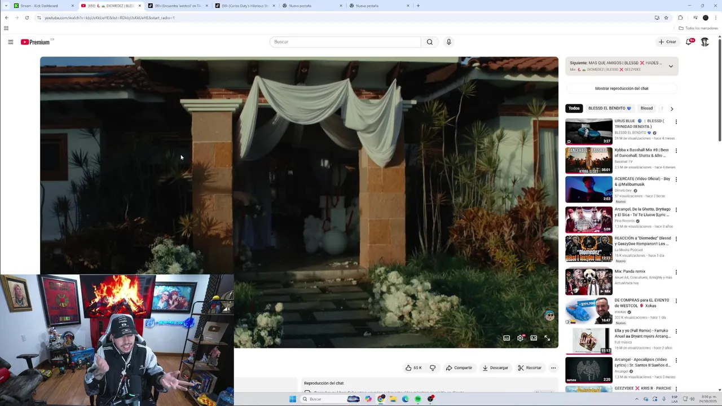Open options for Arcangel Apocalipsis video

click(676, 360)
